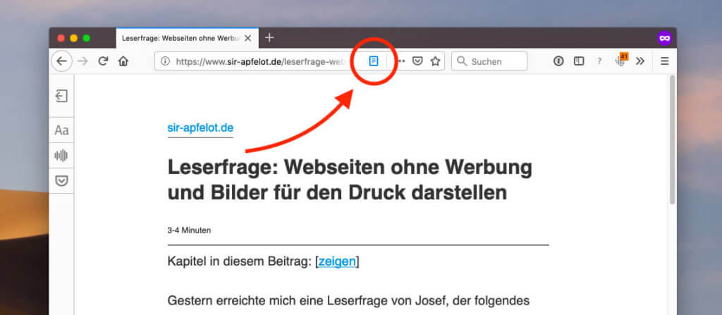Click the zeigen link
The height and width of the screenshot is (315, 722).
point(337,261)
